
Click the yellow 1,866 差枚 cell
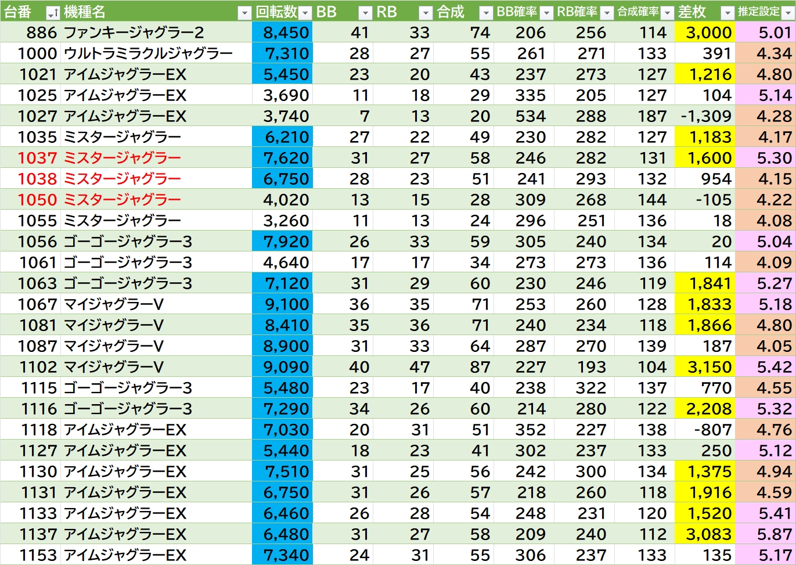(x=704, y=325)
